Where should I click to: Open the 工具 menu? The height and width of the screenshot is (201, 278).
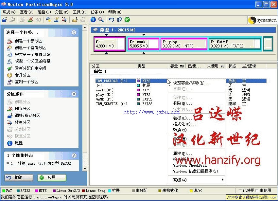(x=79, y=12)
